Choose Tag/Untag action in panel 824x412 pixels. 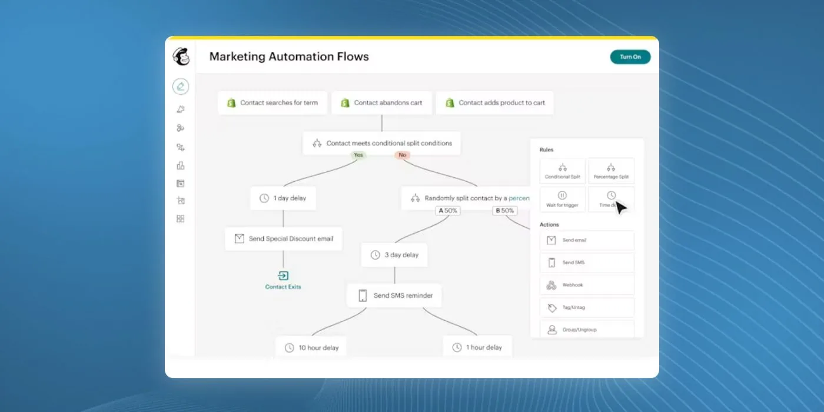tap(587, 307)
